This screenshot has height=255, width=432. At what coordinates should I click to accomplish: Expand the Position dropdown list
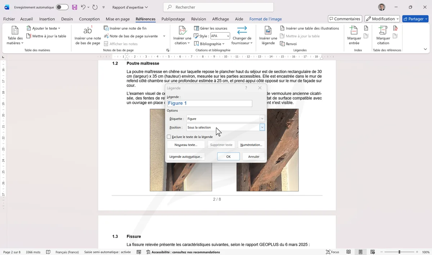[262, 128]
